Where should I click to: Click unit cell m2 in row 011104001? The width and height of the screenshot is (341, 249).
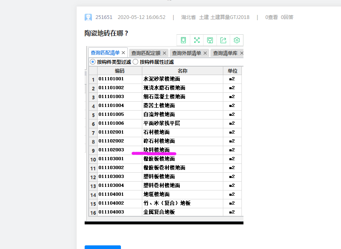pos(232,195)
